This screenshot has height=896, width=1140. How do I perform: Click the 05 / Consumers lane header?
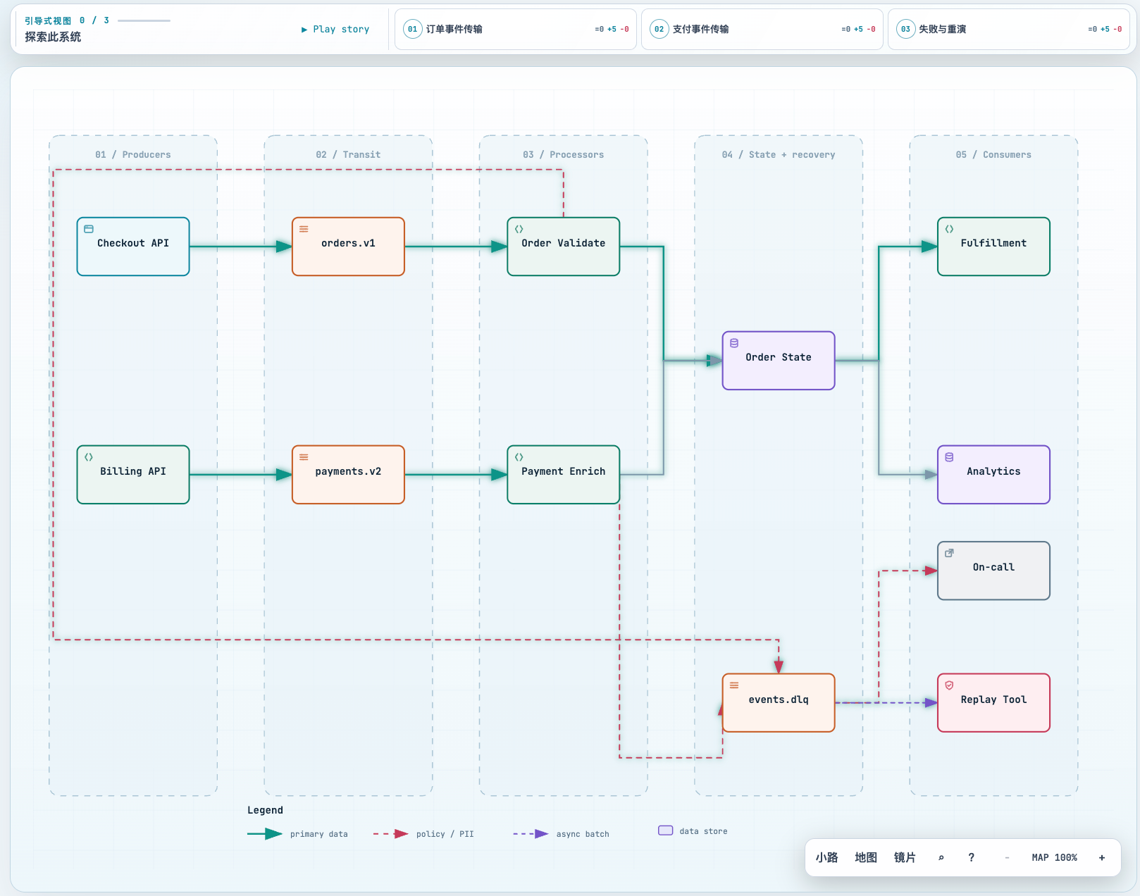click(x=993, y=154)
